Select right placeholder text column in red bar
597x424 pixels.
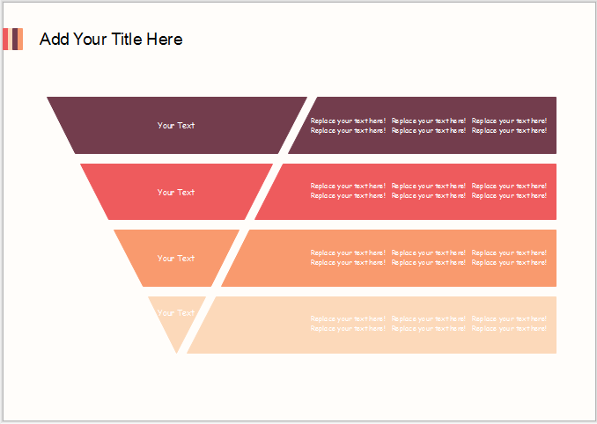pos(509,191)
